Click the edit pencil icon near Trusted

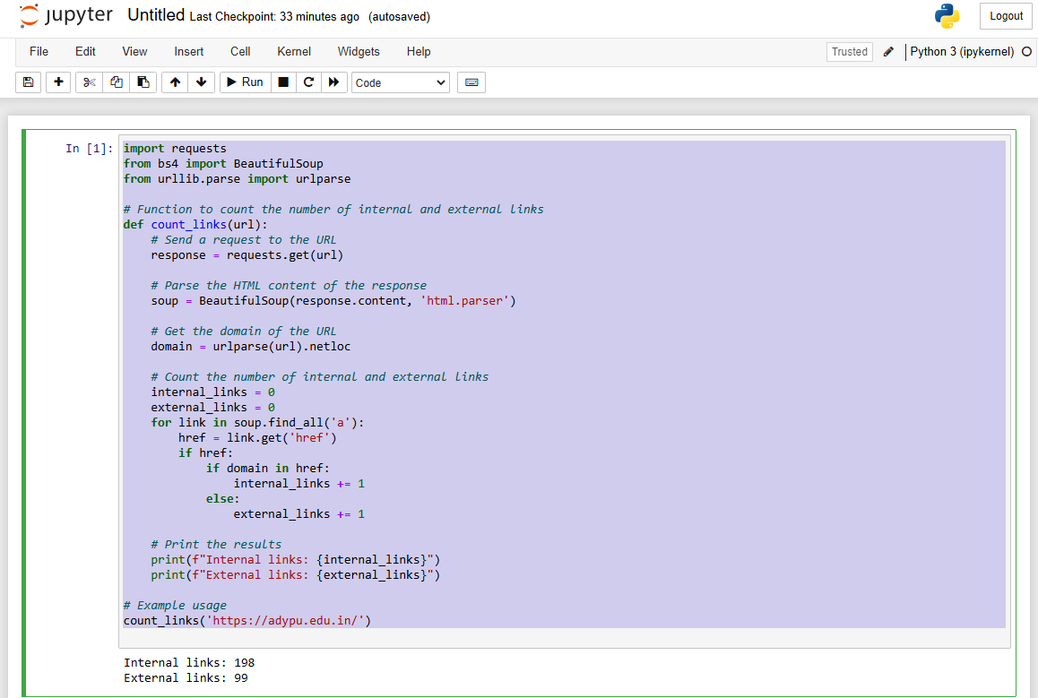(888, 52)
